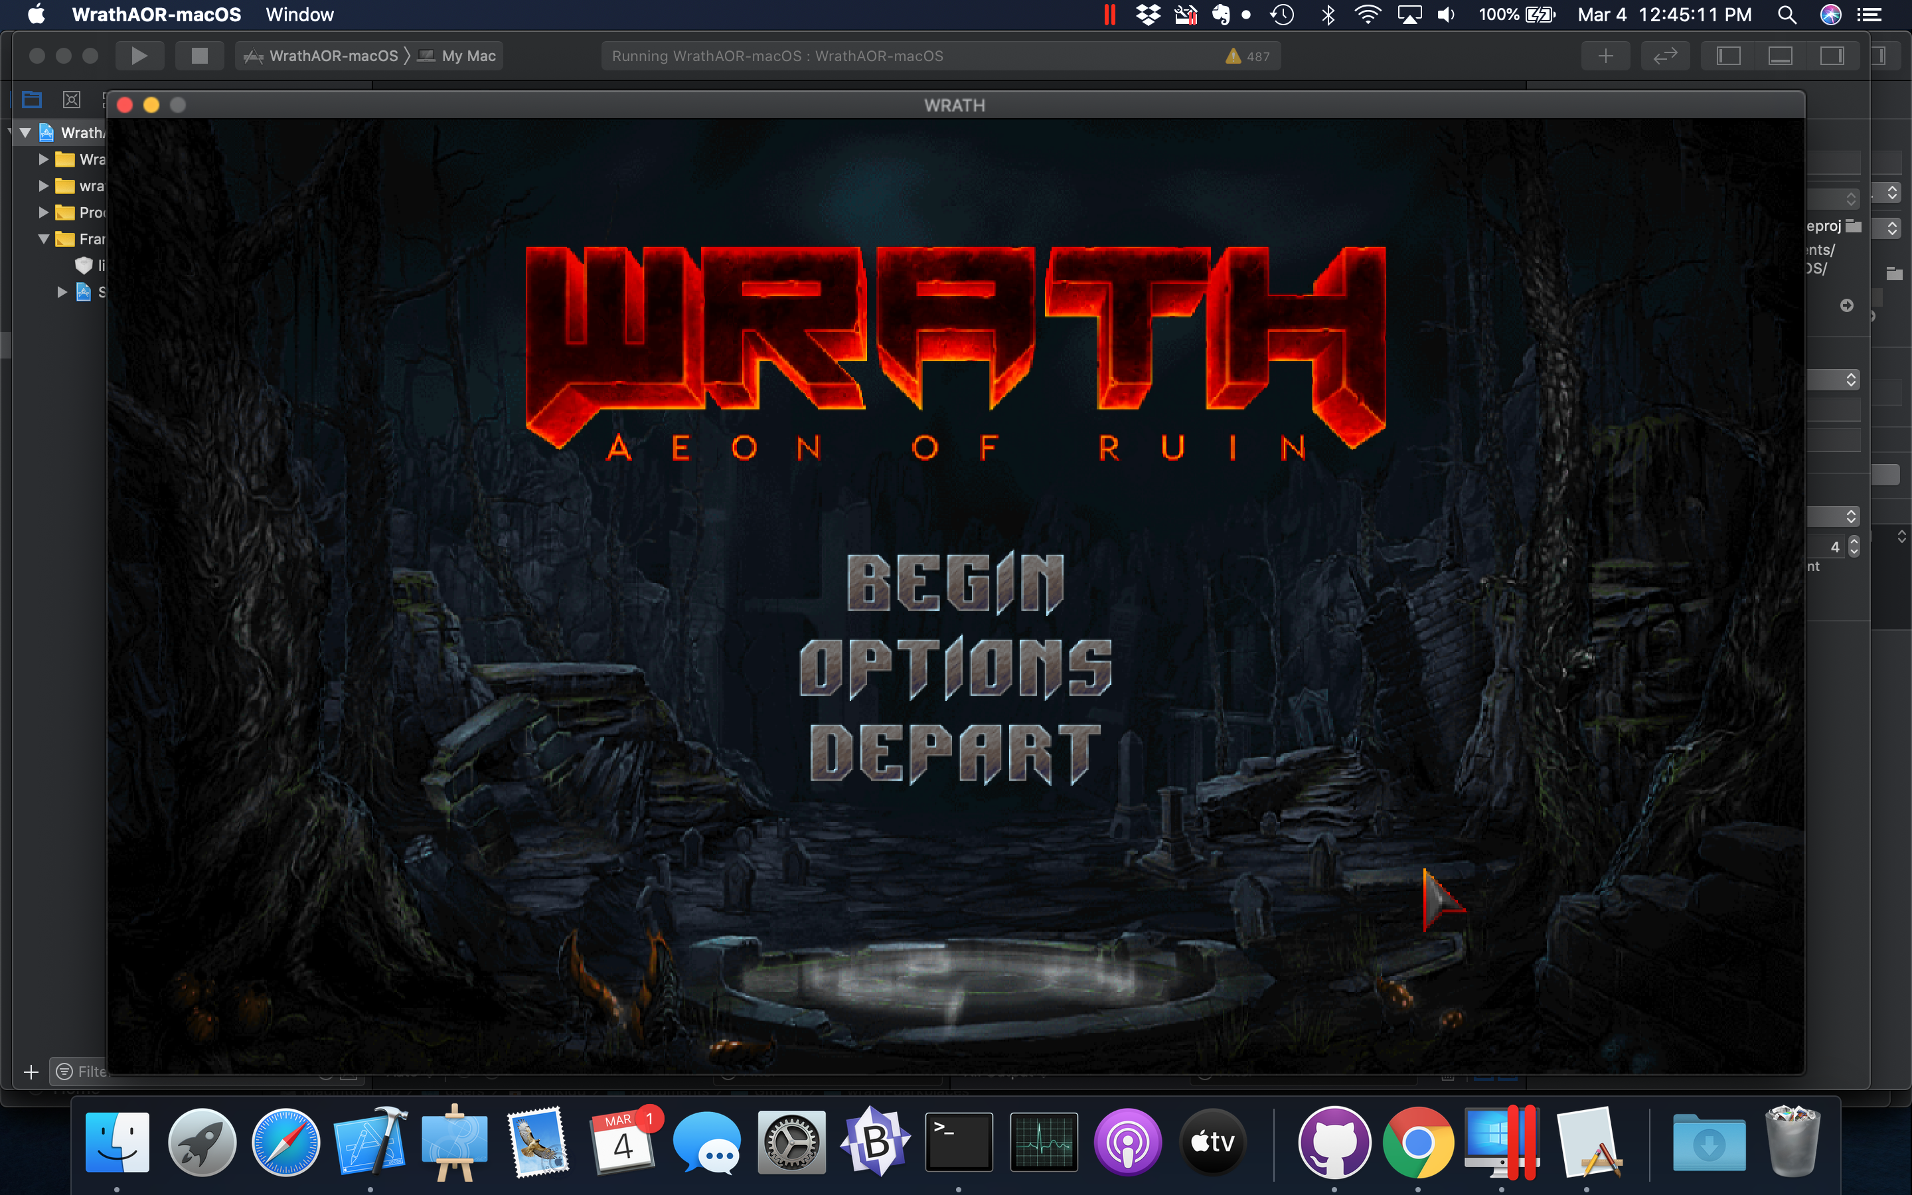Screen dimensions: 1912x1195
Task: Toggle the navigator panel visibility
Action: (x=1728, y=56)
